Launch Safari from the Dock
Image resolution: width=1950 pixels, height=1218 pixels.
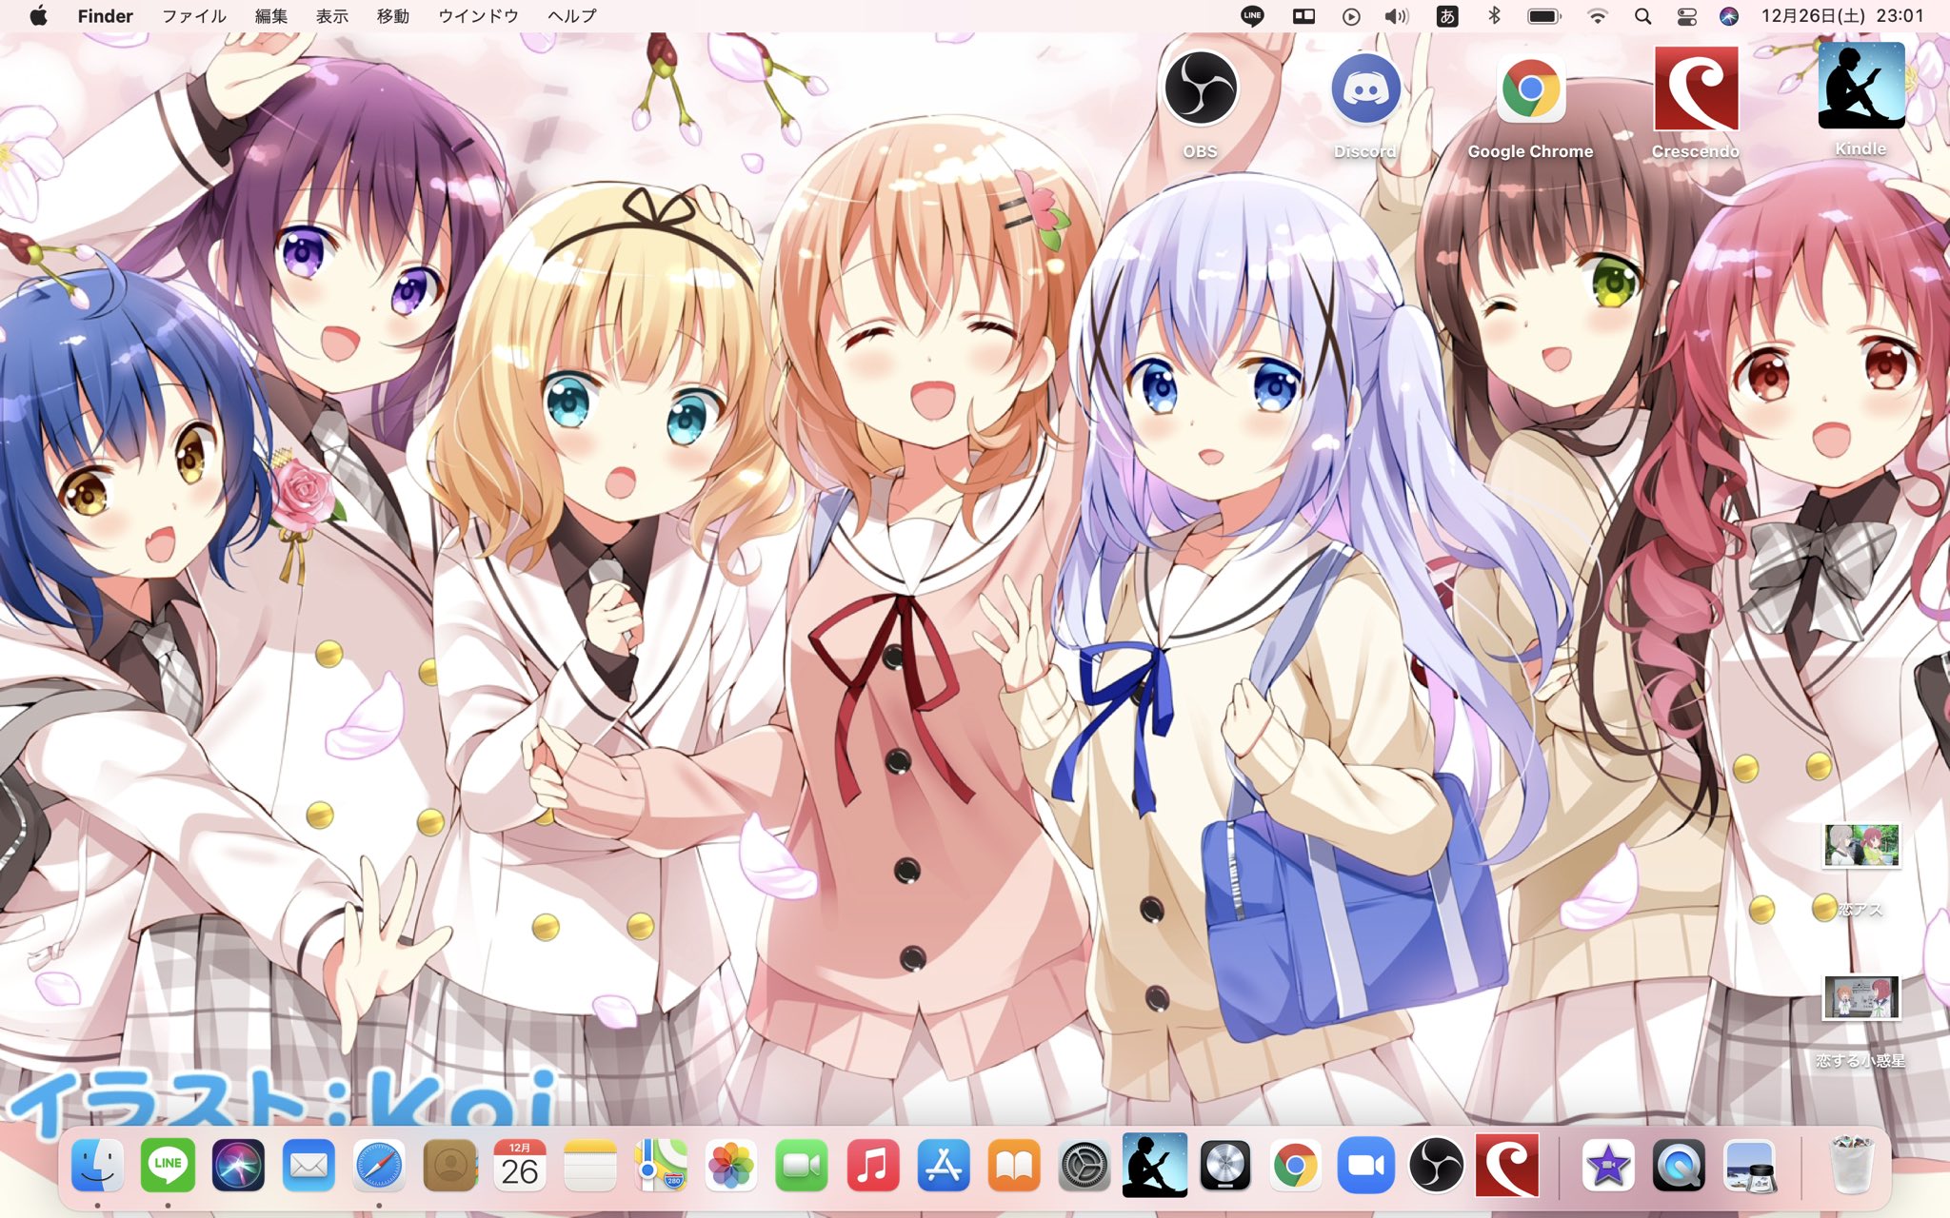[x=379, y=1165]
